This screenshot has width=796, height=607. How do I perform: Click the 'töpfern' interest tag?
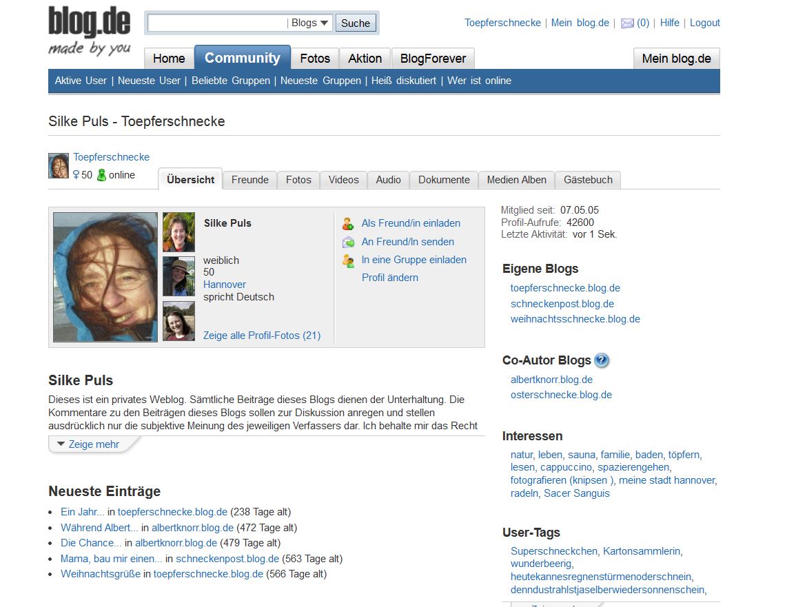[684, 455]
